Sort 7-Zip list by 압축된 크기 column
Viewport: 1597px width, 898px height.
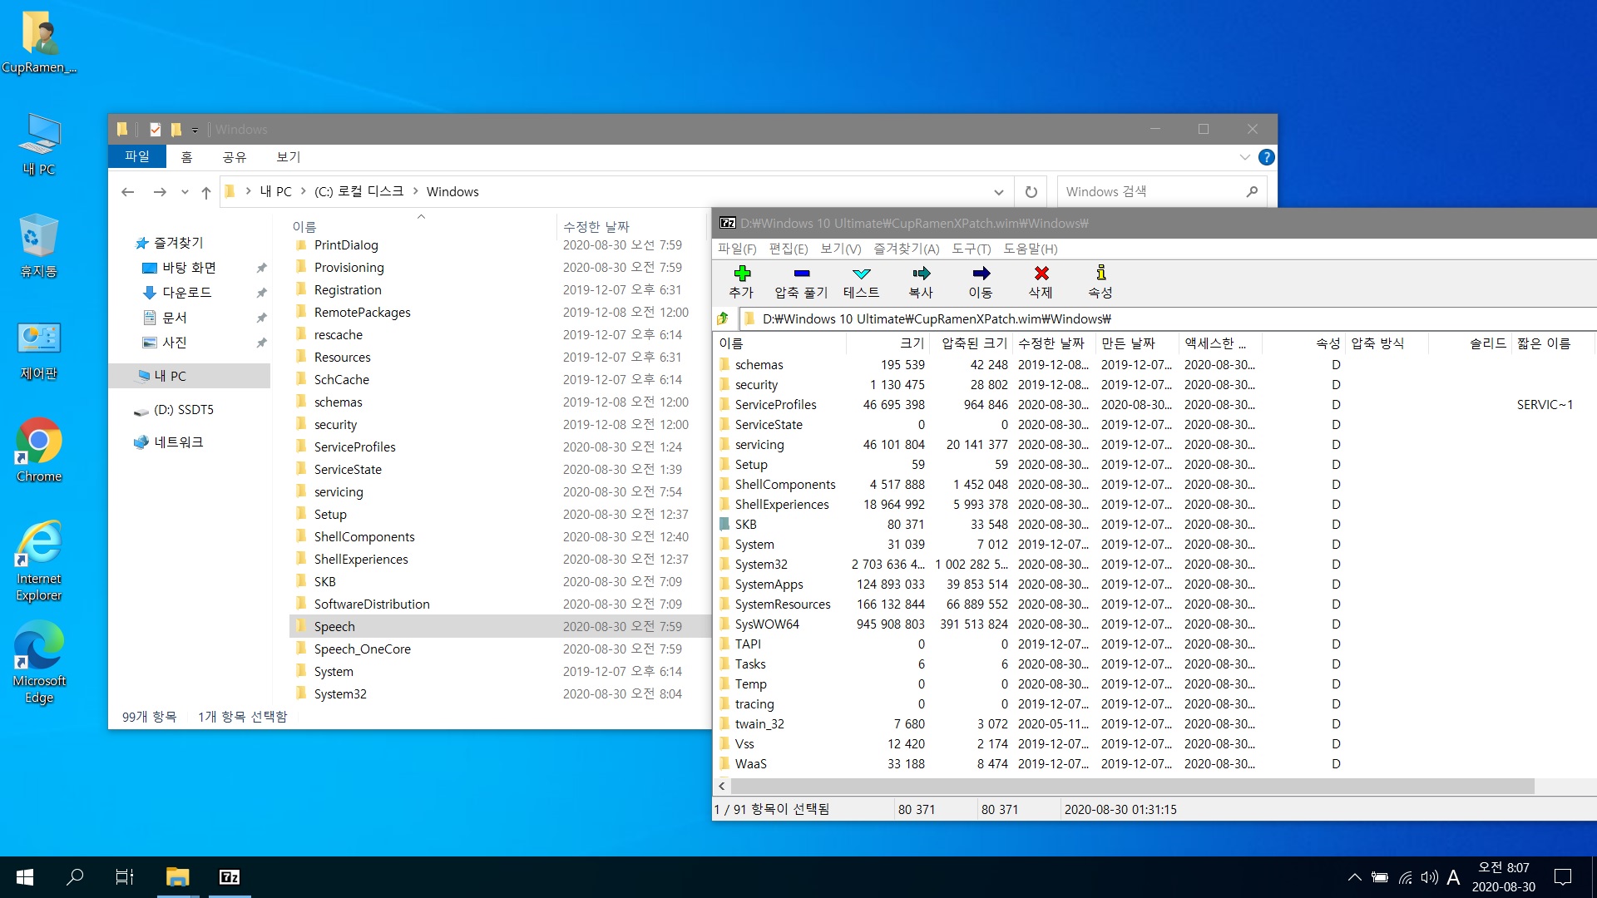[971, 343]
